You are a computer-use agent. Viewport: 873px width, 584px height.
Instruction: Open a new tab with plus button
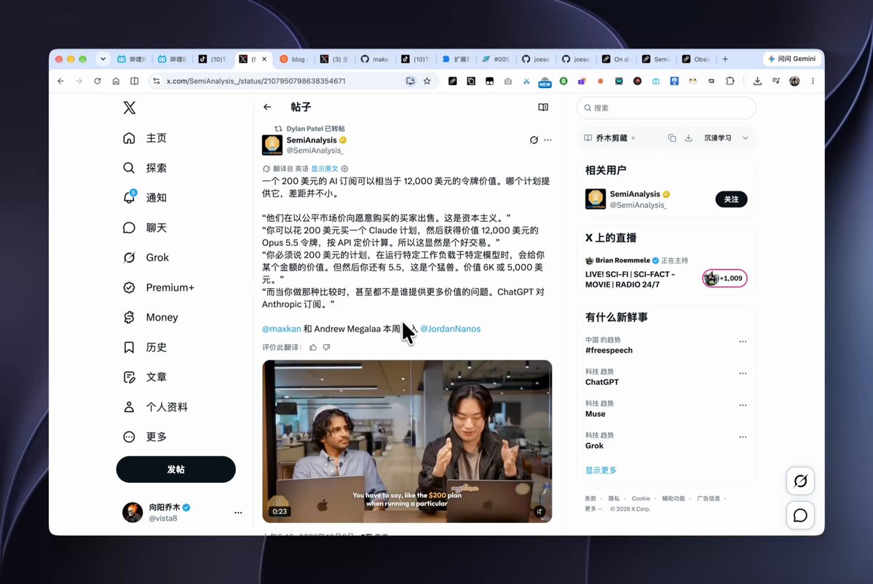coord(725,59)
